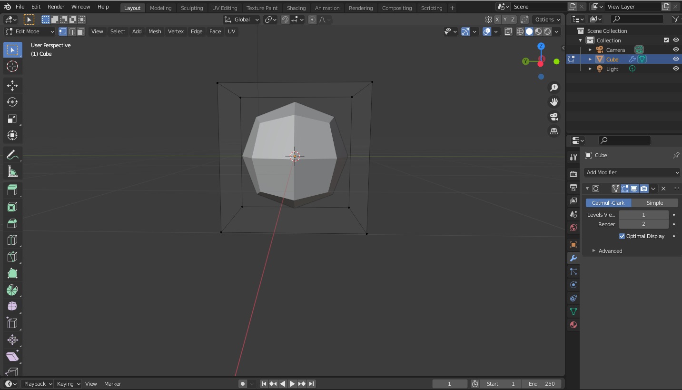Open the Render menu
This screenshot has width=682, height=390.
(x=56, y=7)
